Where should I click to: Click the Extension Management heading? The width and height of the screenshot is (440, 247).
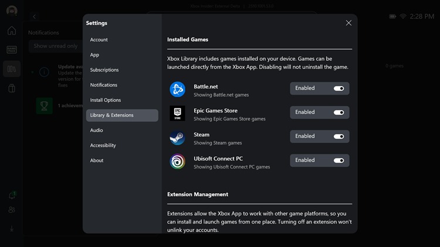pos(198,194)
